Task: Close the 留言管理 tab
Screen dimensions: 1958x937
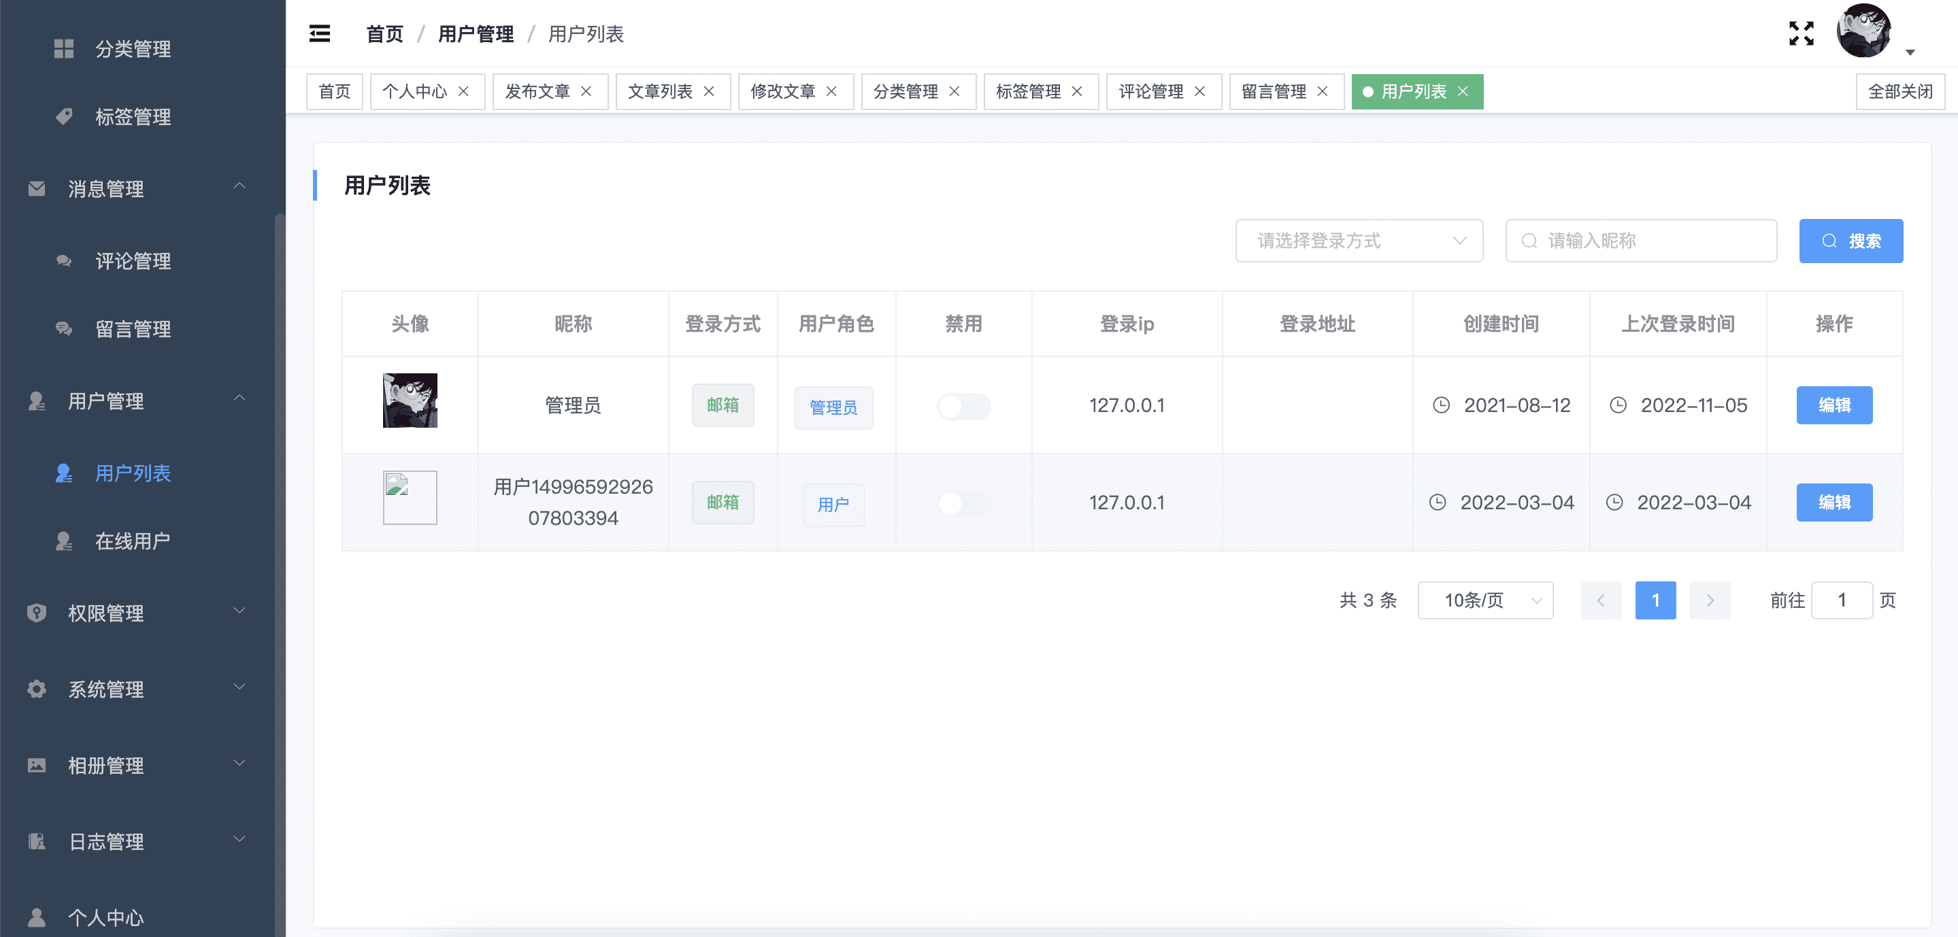Action: pyautogui.click(x=1323, y=91)
